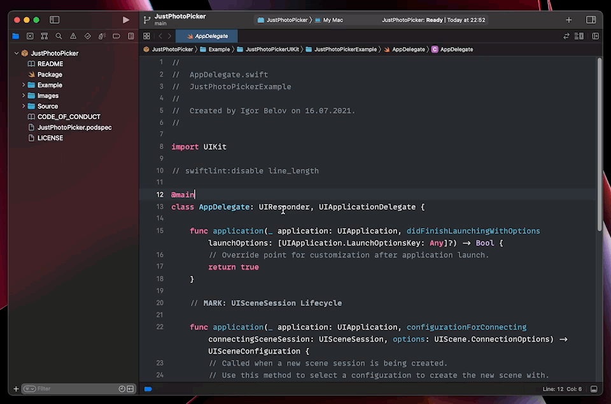The image size is (611, 404).
Task: Click the 'return true' statement
Action: point(234,267)
